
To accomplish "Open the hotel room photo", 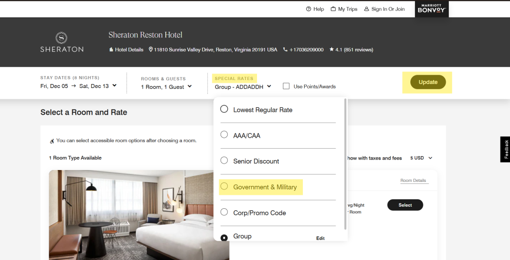I will [x=139, y=215].
